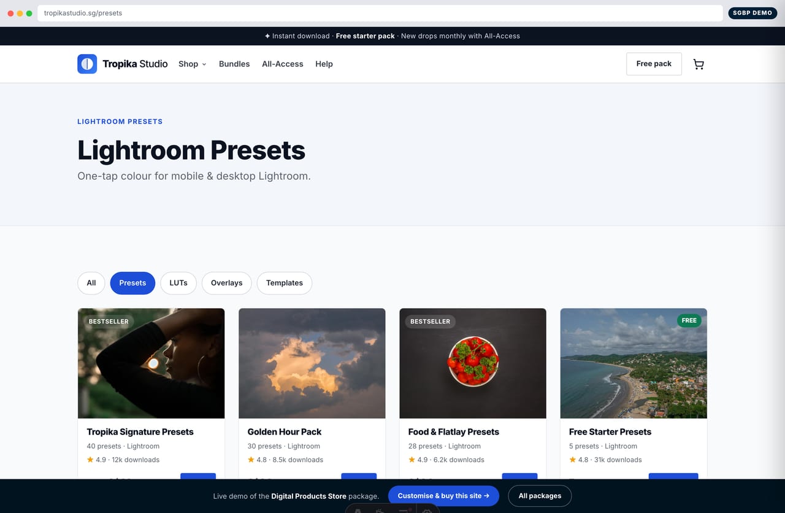Select the Presets filter pill

pos(132,283)
